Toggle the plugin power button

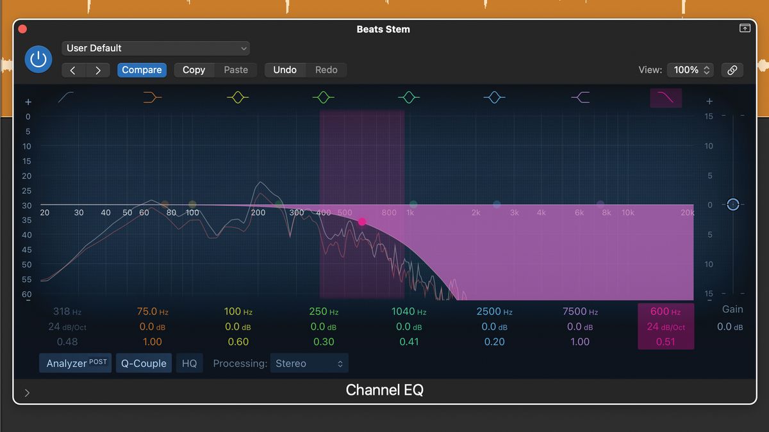pos(38,59)
